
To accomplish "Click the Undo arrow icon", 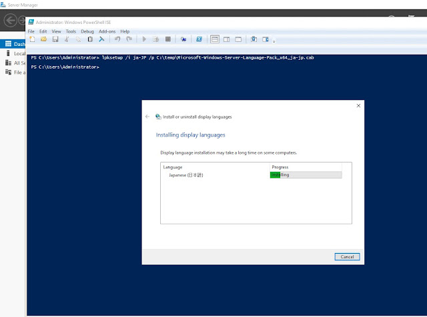I will coord(117,39).
